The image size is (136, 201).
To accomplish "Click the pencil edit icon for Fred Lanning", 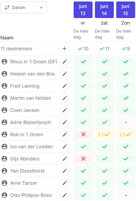I will tap(65, 86).
